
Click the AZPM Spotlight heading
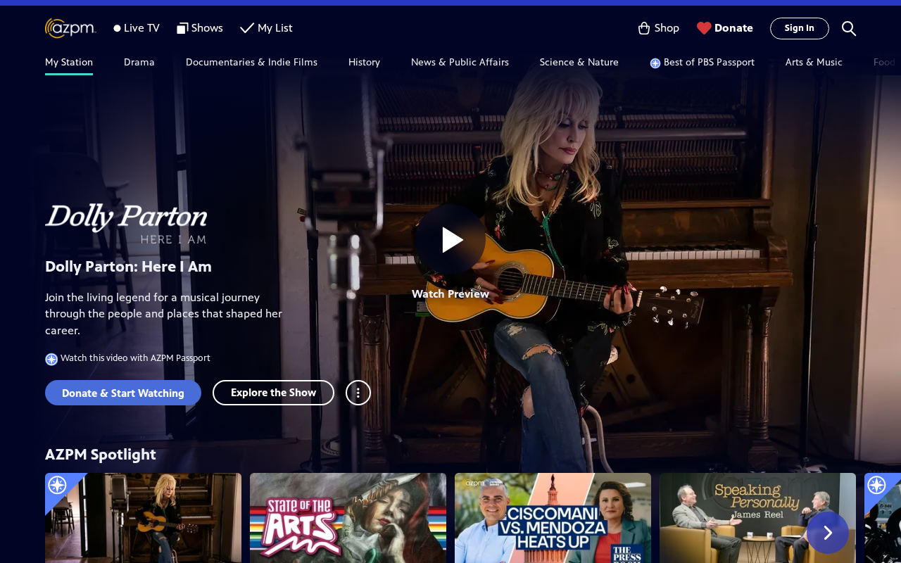pos(101,455)
